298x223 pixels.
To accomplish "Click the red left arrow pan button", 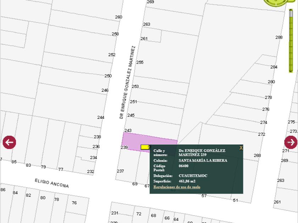I will (9, 142).
